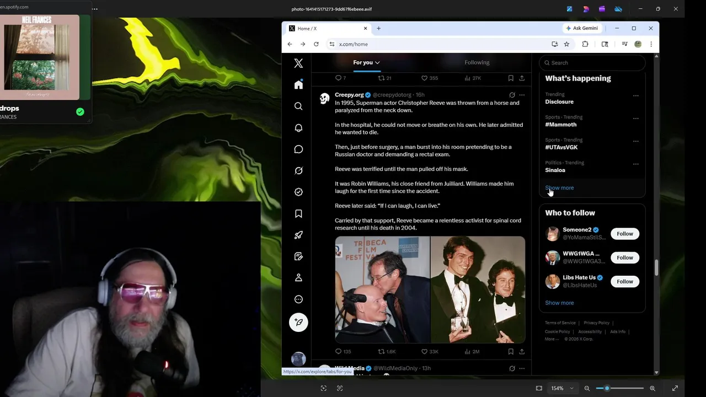Open options for Disclosure trending topic
706x397 pixels.
point(636,95)
